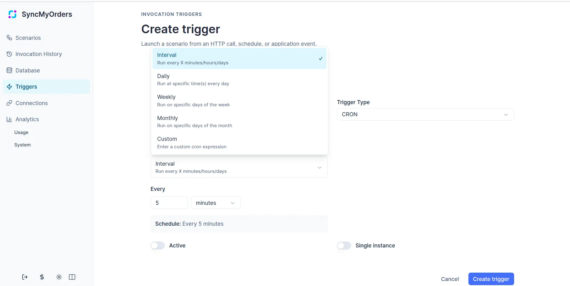Image resolution: width=570 pixels, height=286 pixels.
Task: Open the Connections page
Action: [x=31, y=103]
